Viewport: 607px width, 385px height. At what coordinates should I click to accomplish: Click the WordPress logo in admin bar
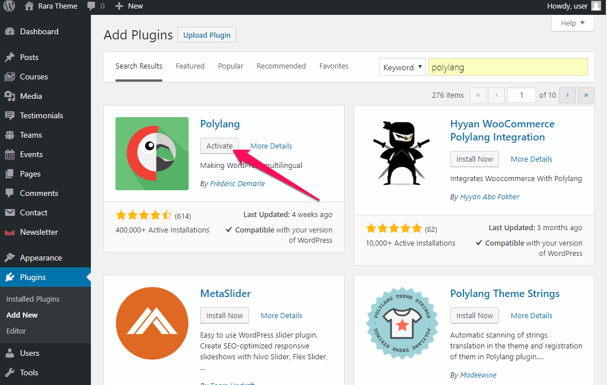[9, 6]
